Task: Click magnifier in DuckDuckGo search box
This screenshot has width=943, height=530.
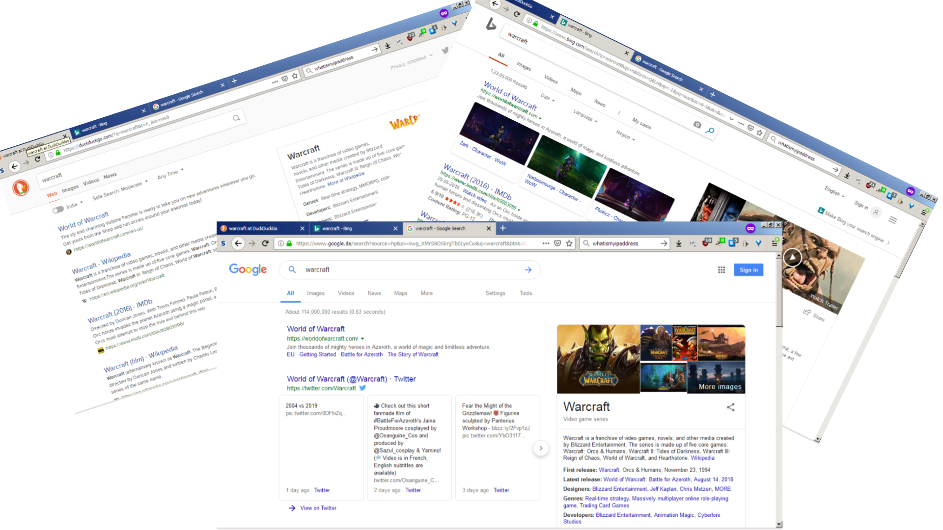Action: [236, 118]
